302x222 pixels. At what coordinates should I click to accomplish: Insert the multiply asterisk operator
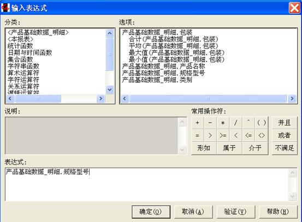[223, 123]
